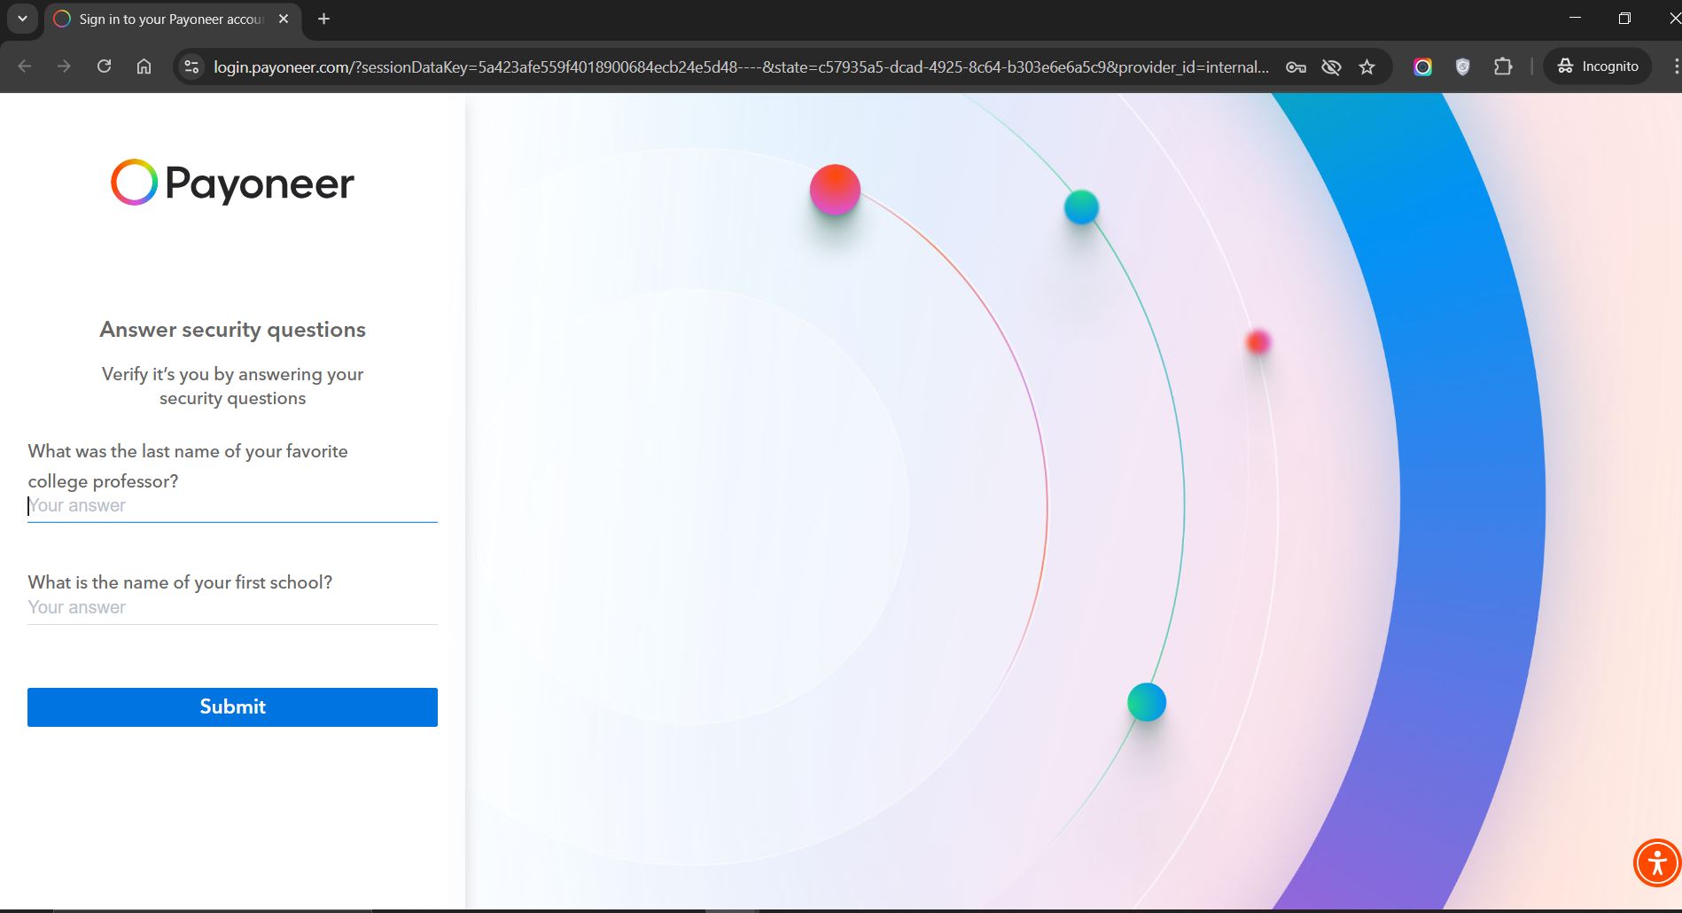Reload the current page
1682x913 pixels.
coord(104,66)
